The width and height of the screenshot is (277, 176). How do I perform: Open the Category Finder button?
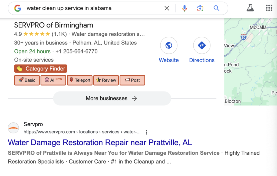(x=41, y=69)
